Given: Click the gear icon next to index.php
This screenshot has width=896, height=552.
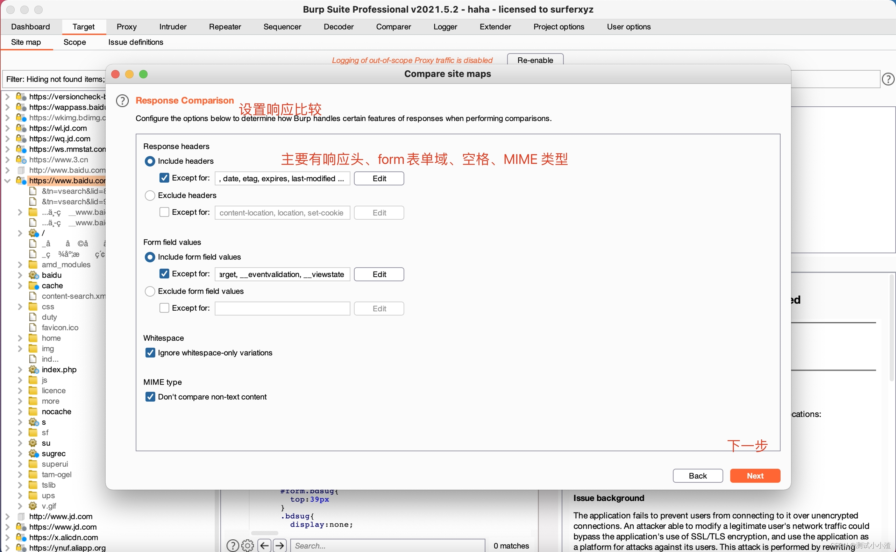Looking at the screenshot, I should [33, 369].
